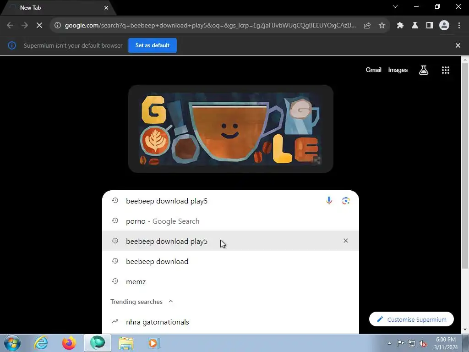Dismiss the default browser infobar
This screenshot has width=469, height=352.
pos(458,45)
